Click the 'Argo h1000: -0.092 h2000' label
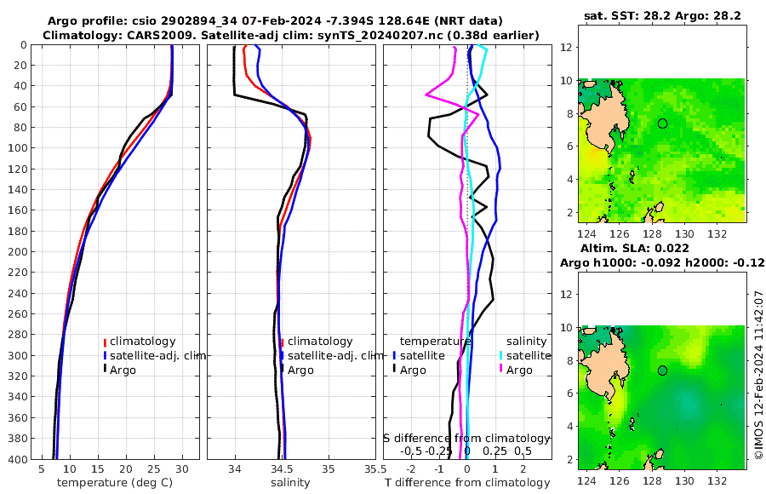This screenshot has width=766, height=494. pos(662,262)
